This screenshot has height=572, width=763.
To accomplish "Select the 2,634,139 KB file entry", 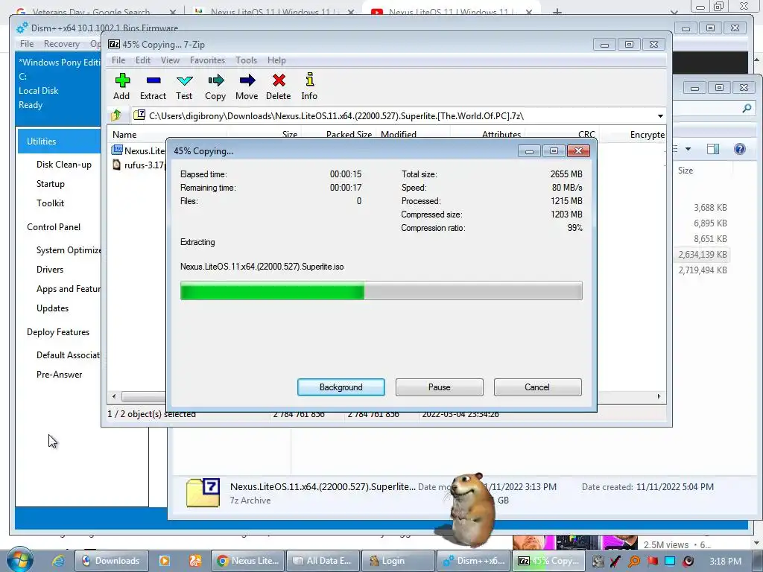I will pyautogui.click(x=703, y=255).
